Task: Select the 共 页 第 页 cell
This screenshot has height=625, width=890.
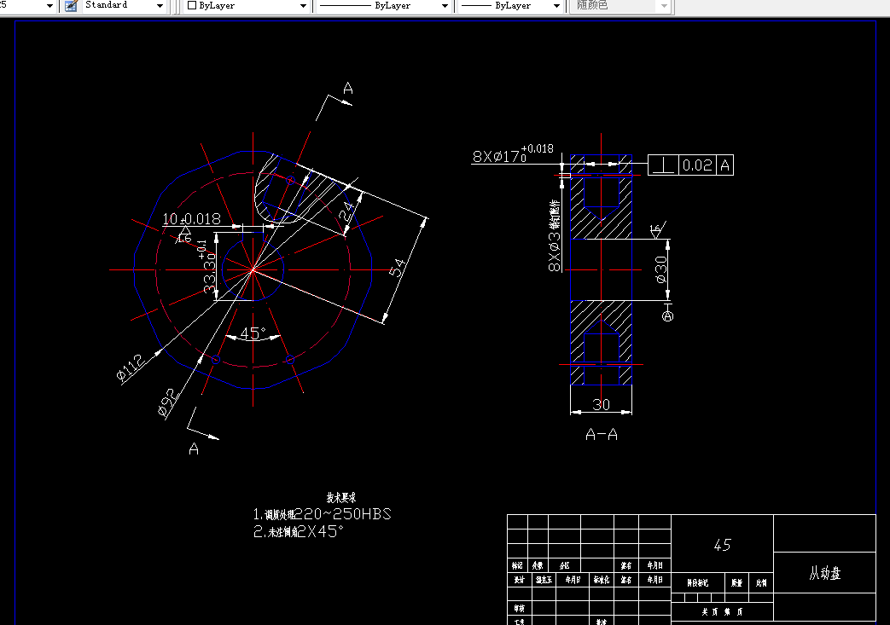Action: [722, 612]
